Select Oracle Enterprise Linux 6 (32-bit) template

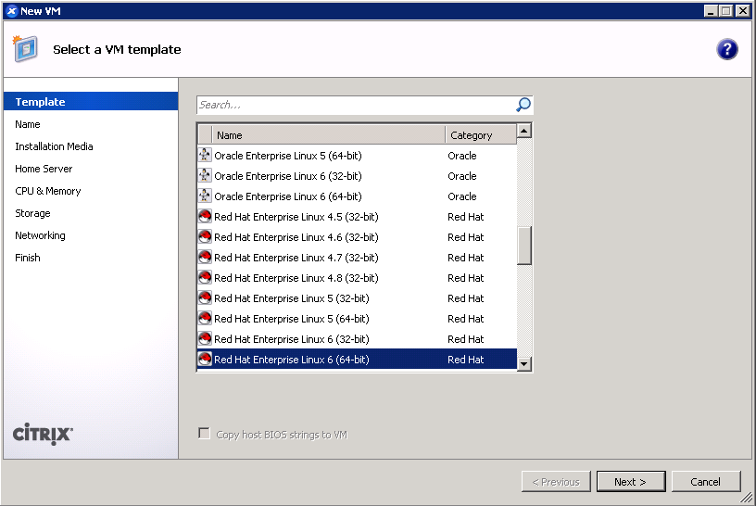[358, 175]
